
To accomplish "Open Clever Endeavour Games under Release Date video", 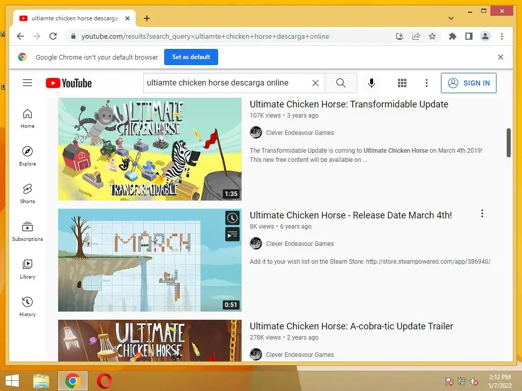I will [x=300, y=244].
